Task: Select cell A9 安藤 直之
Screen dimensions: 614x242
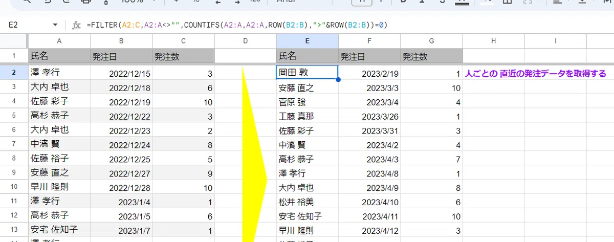Action: coord(59,172)
